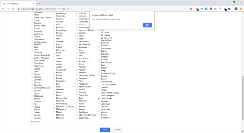Choose Italy as the region
Viewport: 244px width, 133px height.
click(x=54, y=56)
